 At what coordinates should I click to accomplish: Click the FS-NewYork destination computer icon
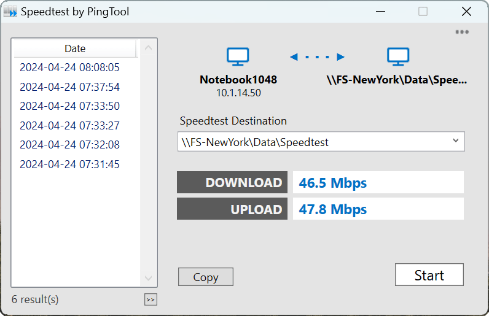pos(398,56)
